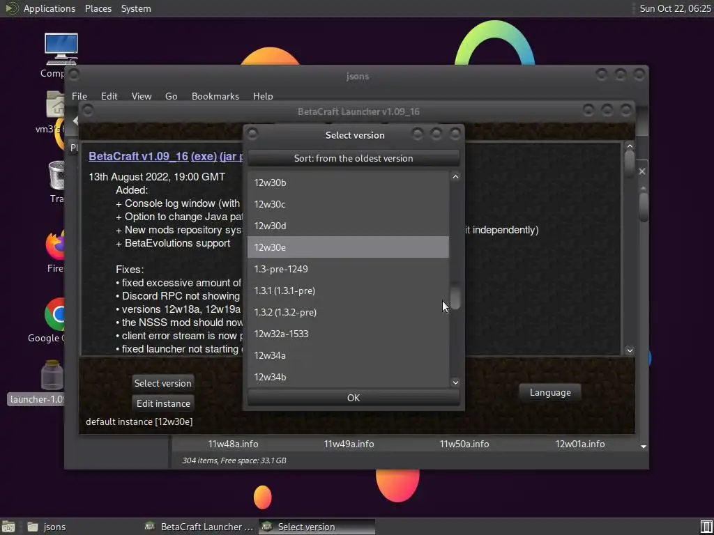Open Edit menu in jsons window
The height and width of the screenshot is (535, 714).
click(x=109, y=96)
